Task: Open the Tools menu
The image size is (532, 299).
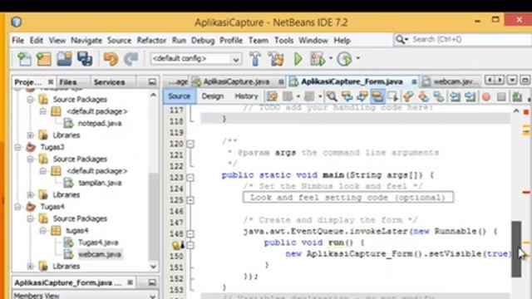Action: pos(283,41)
